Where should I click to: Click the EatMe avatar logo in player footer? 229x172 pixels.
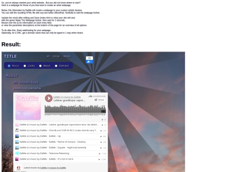coord(19,168)
